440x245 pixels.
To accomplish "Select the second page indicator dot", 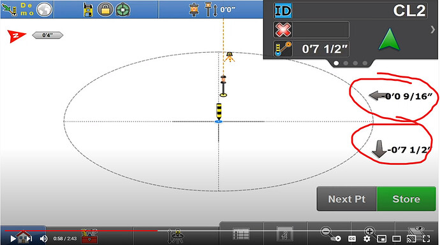I will click(x=346, y=63).
